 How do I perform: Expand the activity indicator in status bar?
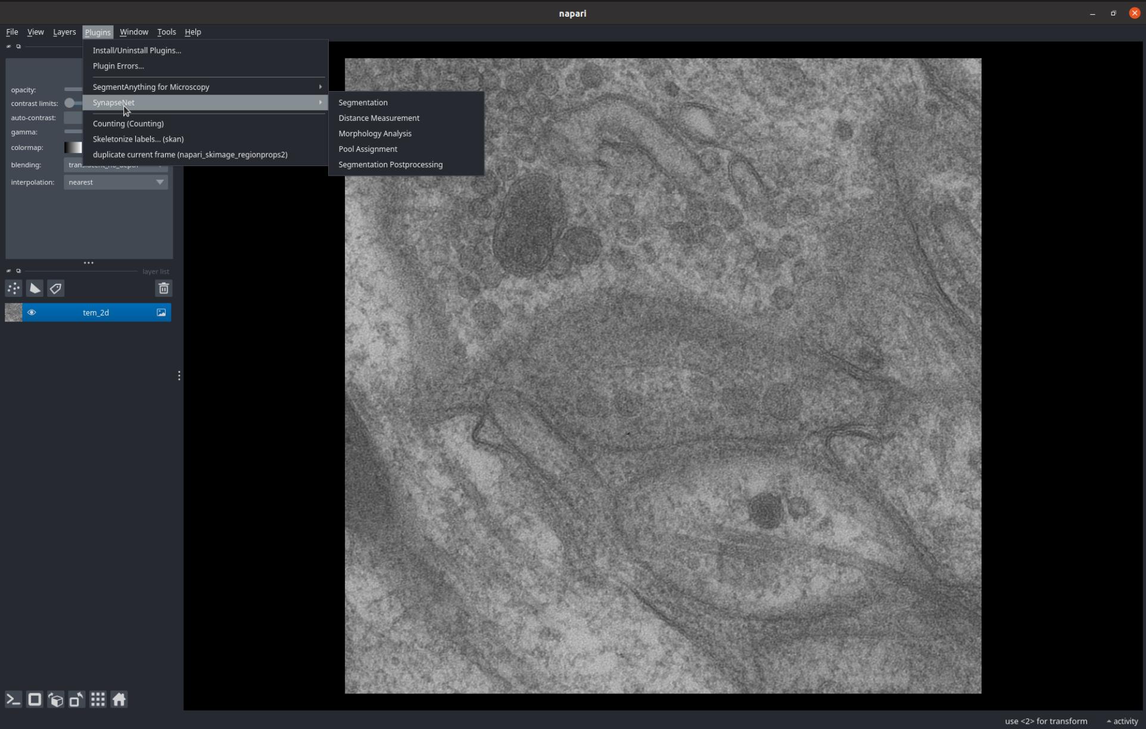click(x=1122, y=721)
